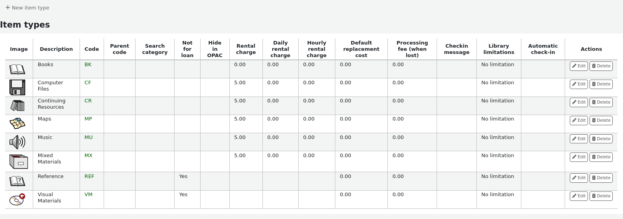
Task: Edit the Music item type
Action: [x=578, y=139]
